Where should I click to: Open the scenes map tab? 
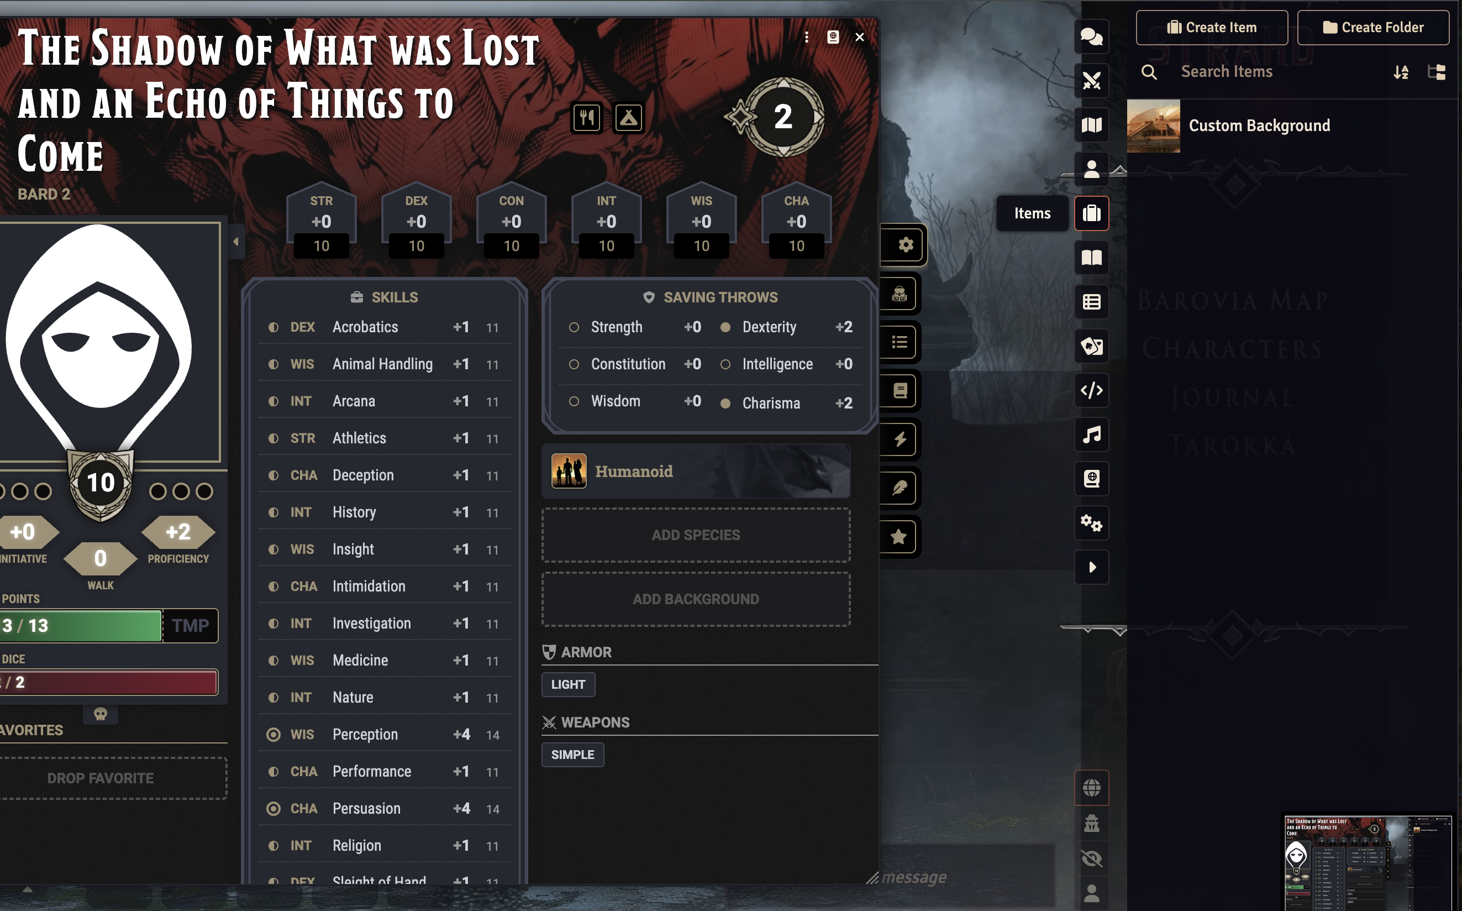coord(1091,125)
